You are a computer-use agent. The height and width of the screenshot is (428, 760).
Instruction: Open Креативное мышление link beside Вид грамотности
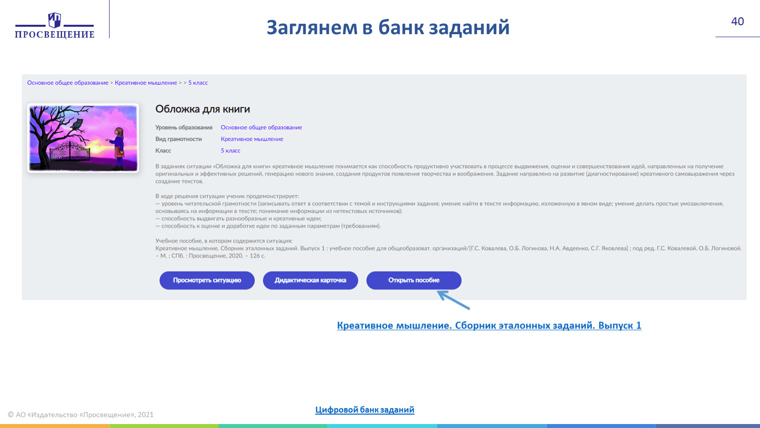point(252,139)
